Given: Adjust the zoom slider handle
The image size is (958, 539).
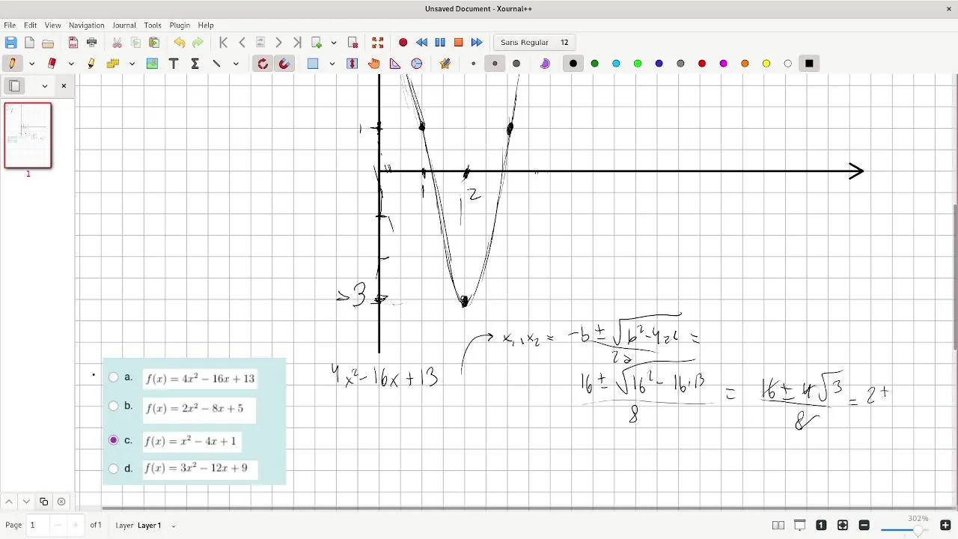Looking at the screenshot, I should pyautogui.click(x=918, y=532).
